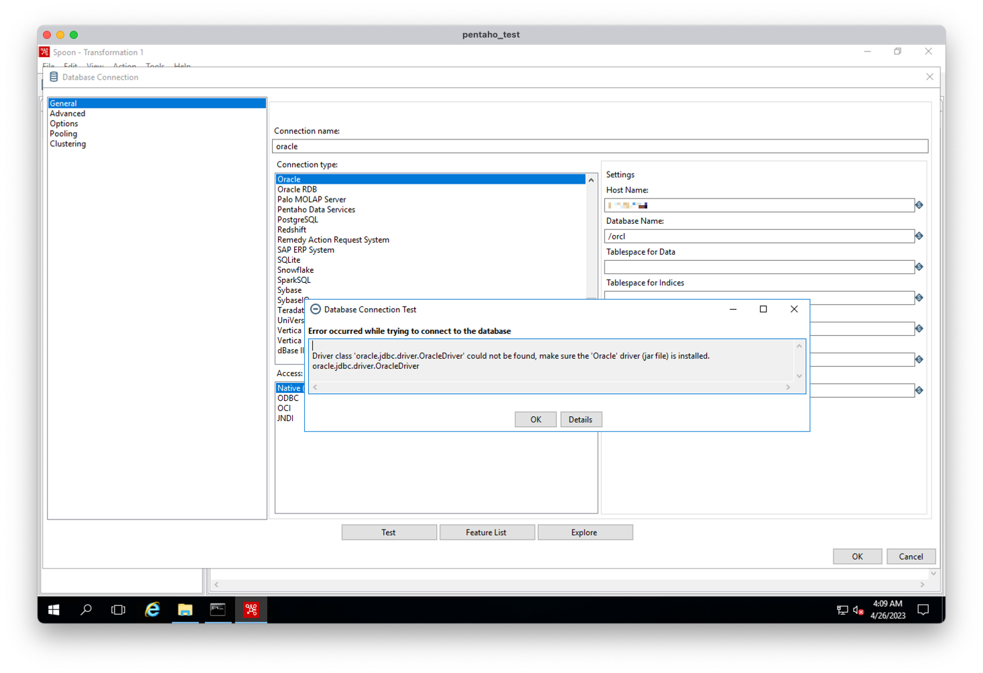The height and width of the screenshot is (673, 983).
Task: Click the taskbar clock showing 4:09 AM
Action: pyautogui.click(x=888, y=609)
